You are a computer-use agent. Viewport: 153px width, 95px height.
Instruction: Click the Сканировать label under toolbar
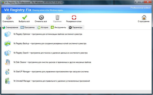click(x=8, y=22)
